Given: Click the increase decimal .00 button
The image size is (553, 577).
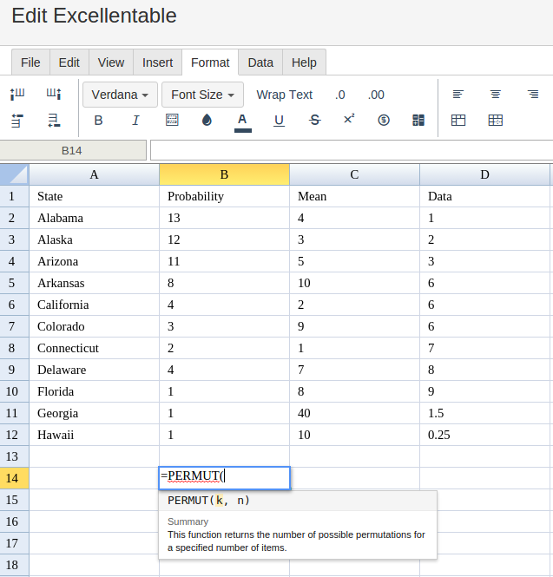Looking at the screenshot, I should (x=376, y=95).
